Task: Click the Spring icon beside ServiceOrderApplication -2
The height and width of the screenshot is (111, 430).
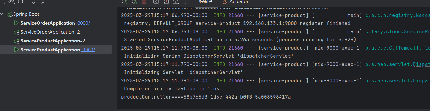Action: click(x=17, y=32)
